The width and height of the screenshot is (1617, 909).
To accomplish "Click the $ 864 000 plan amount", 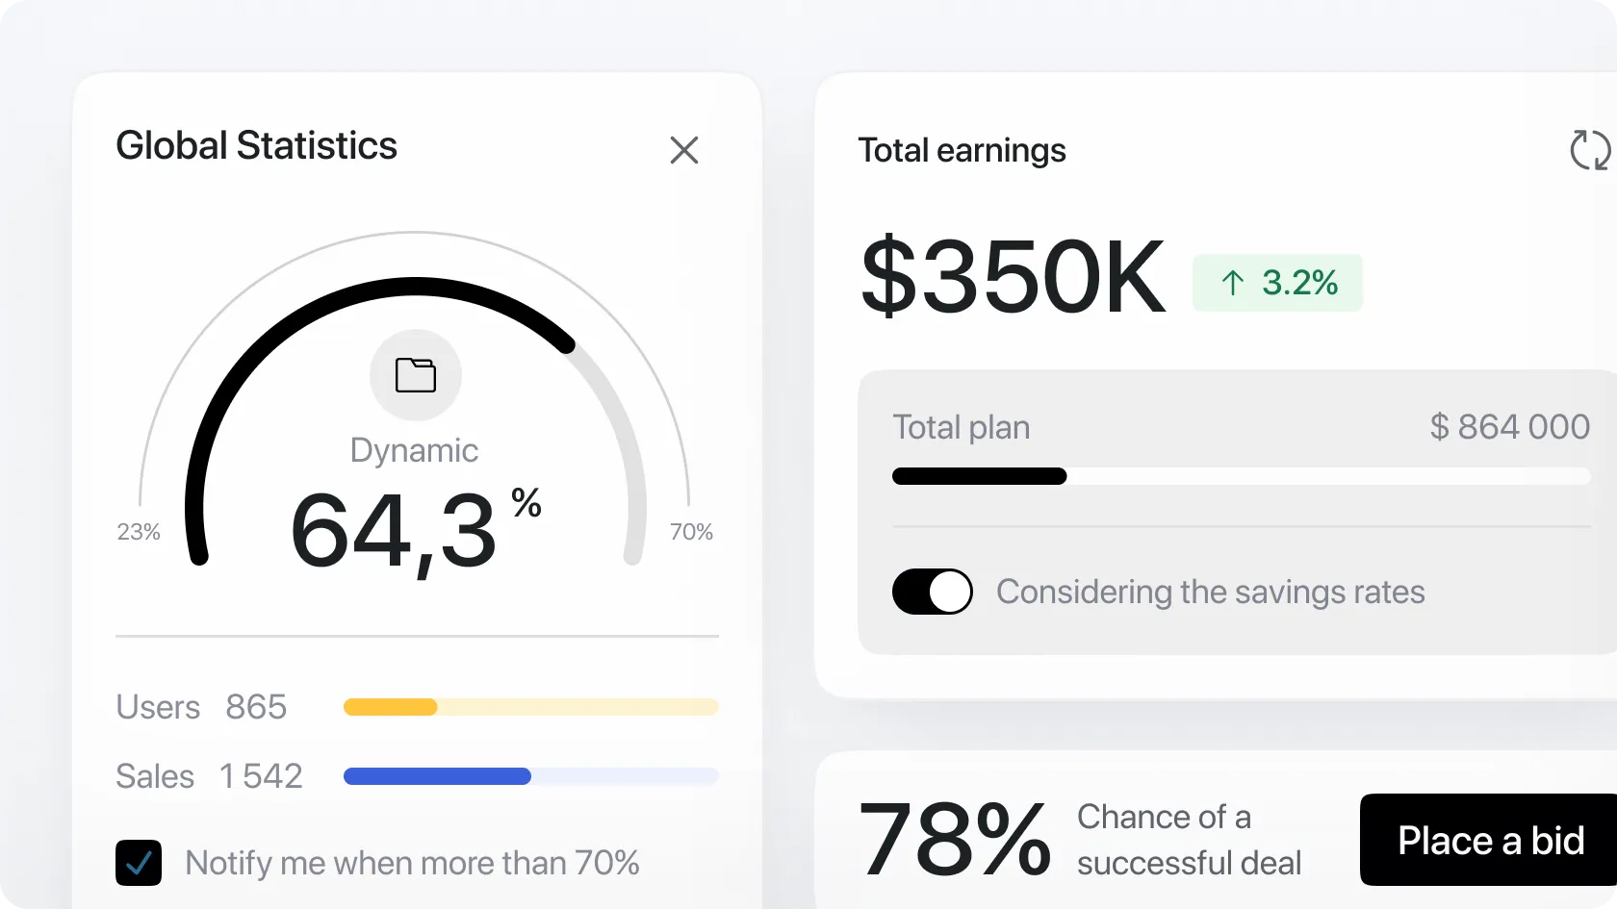I will click(1509, 426).
